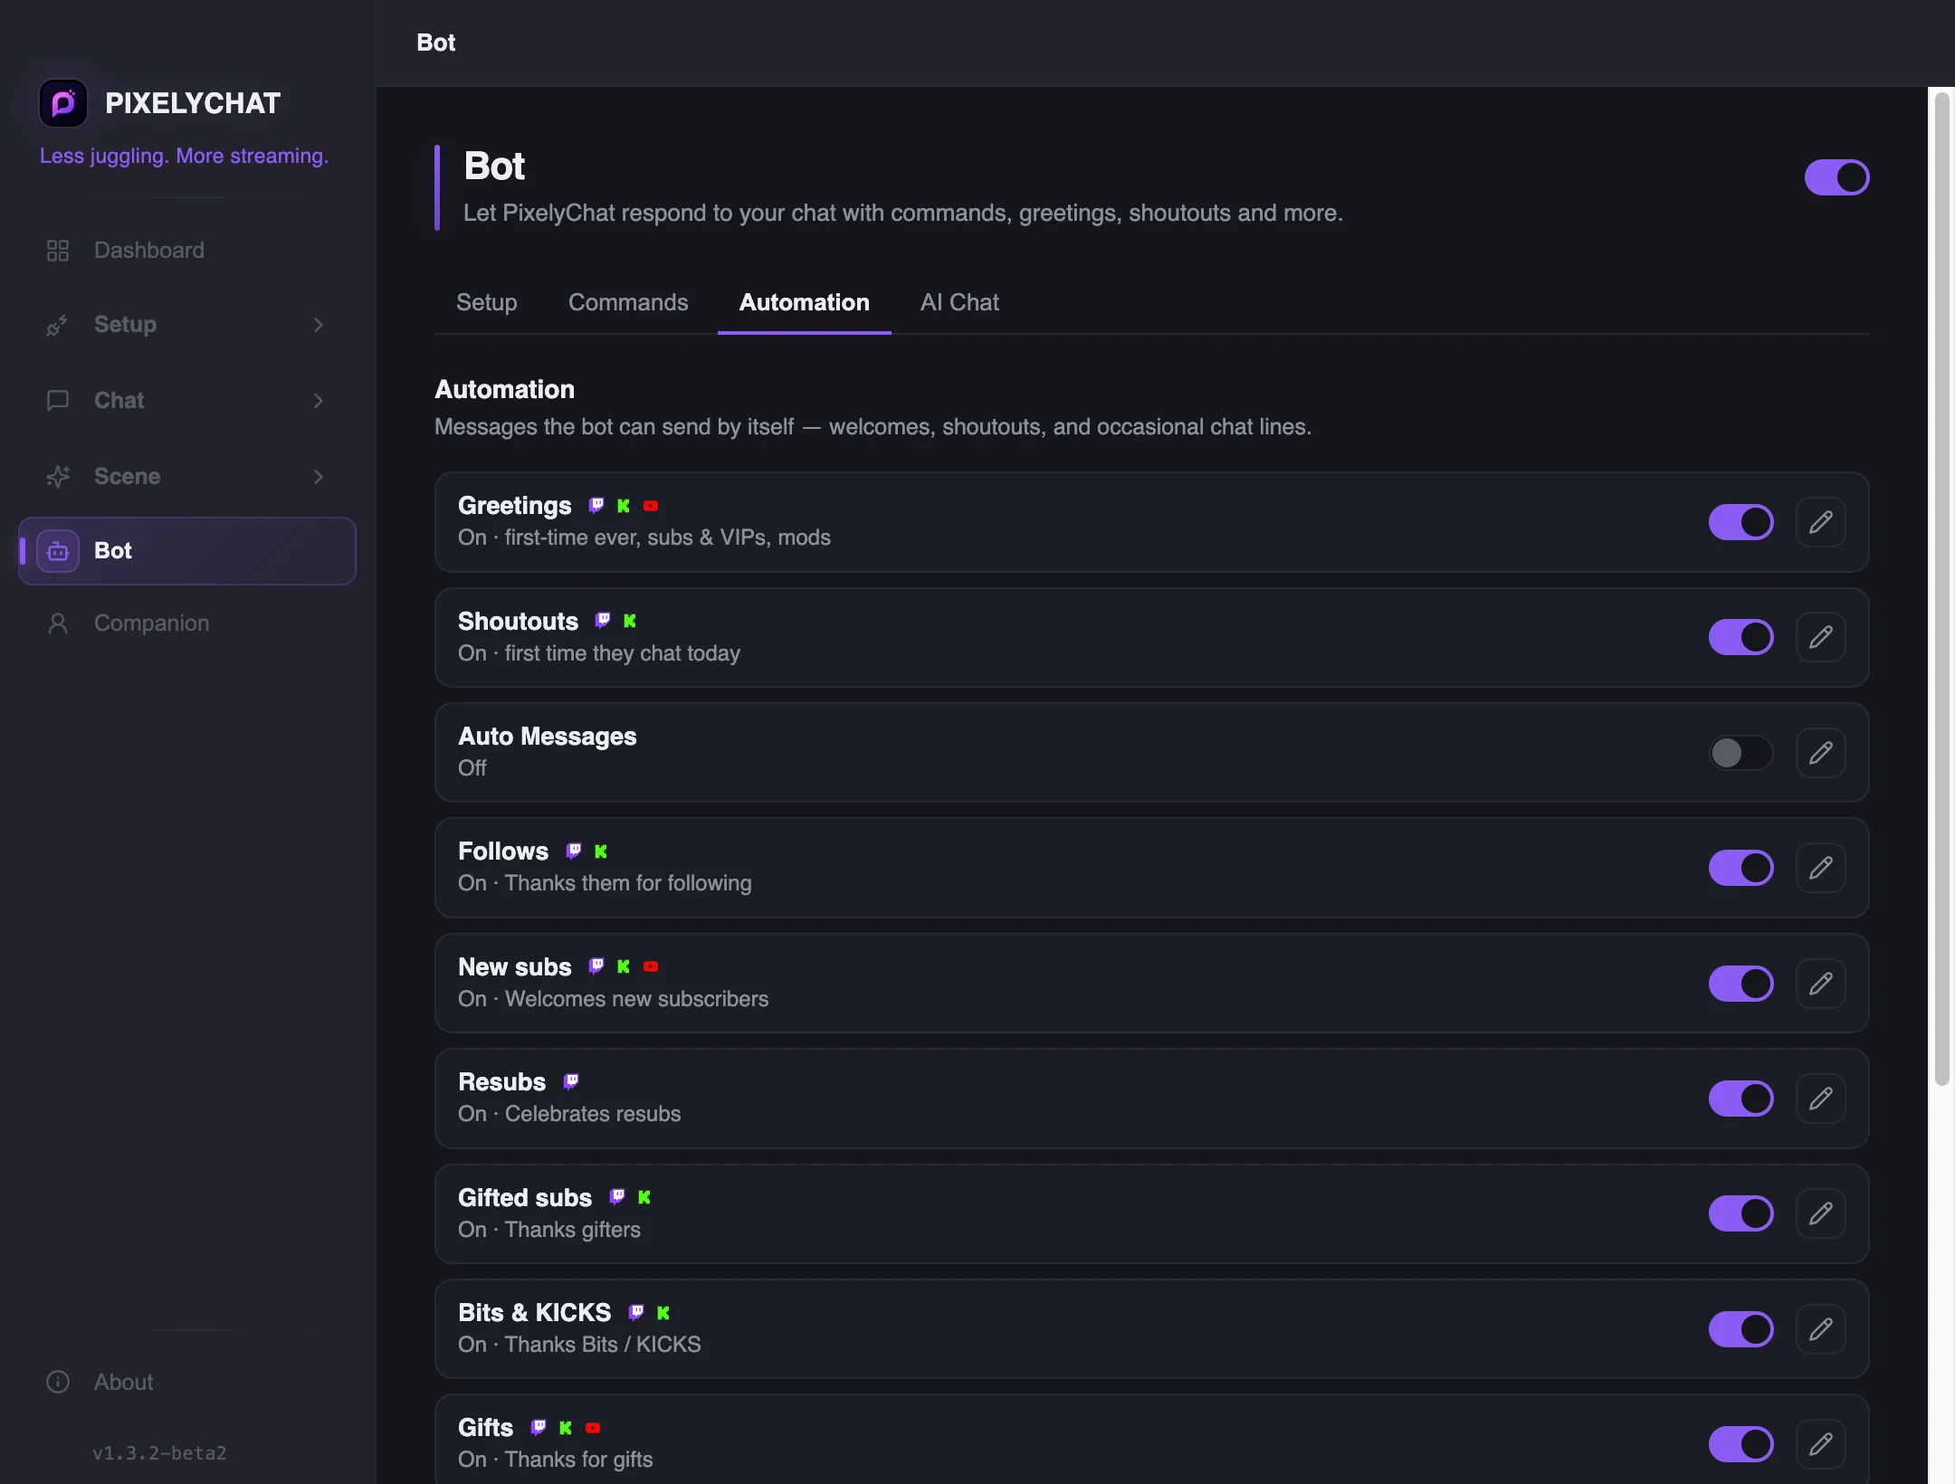Edit Gifted subs with the pencil icon
Viewport: 1955px width, 1484px height.
click(1821, 1213)
